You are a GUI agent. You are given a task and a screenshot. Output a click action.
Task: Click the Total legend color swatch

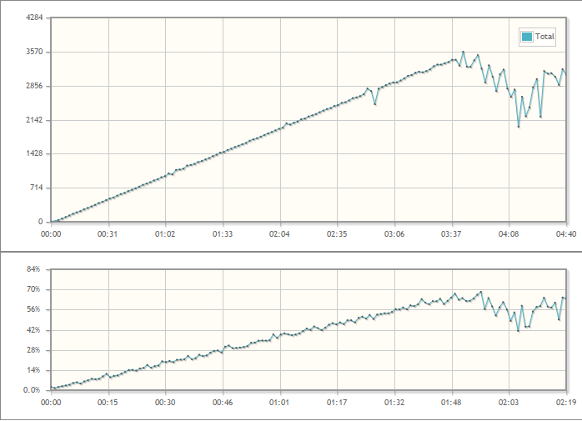point(527,37)
